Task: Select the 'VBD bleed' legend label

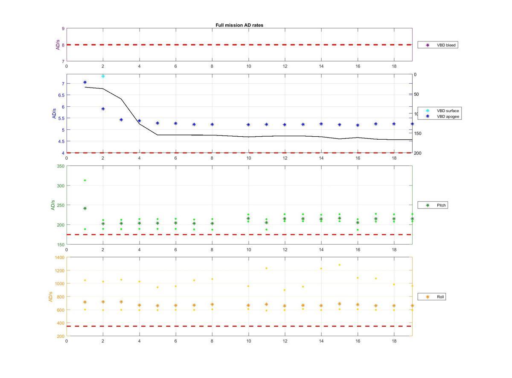Action: [446, 45]
